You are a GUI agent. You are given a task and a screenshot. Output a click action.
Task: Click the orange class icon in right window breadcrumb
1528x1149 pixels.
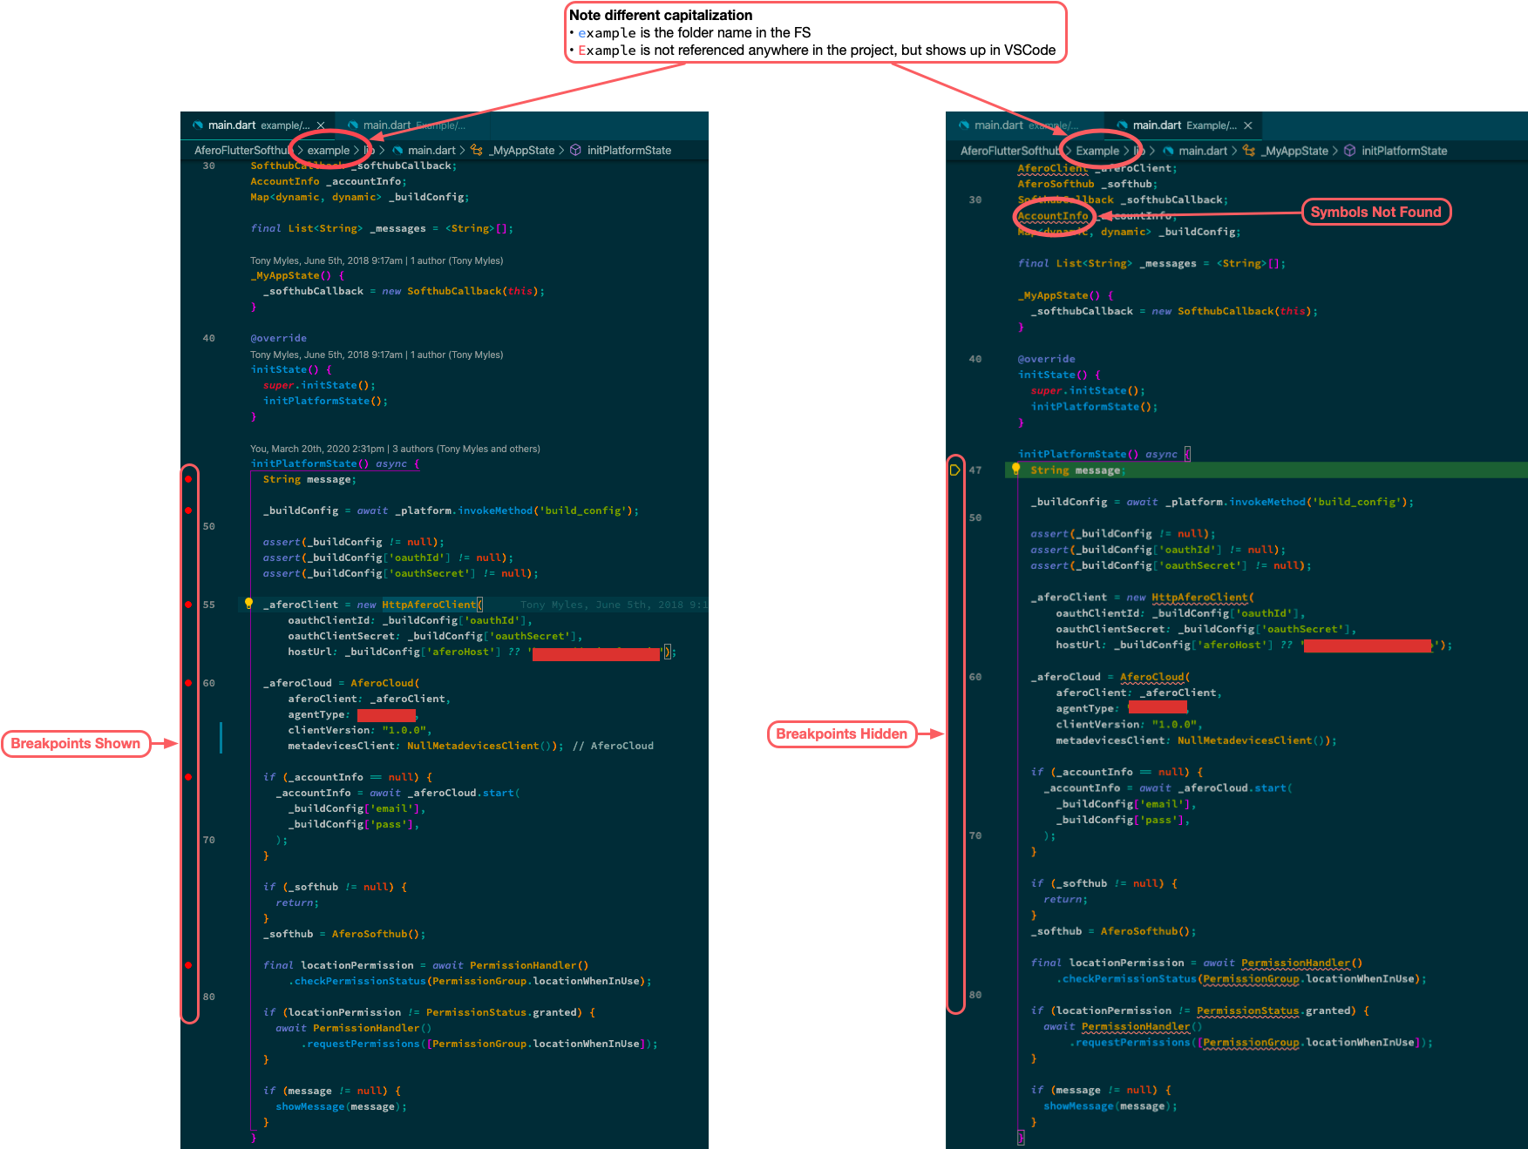(x=1248, y=151)
